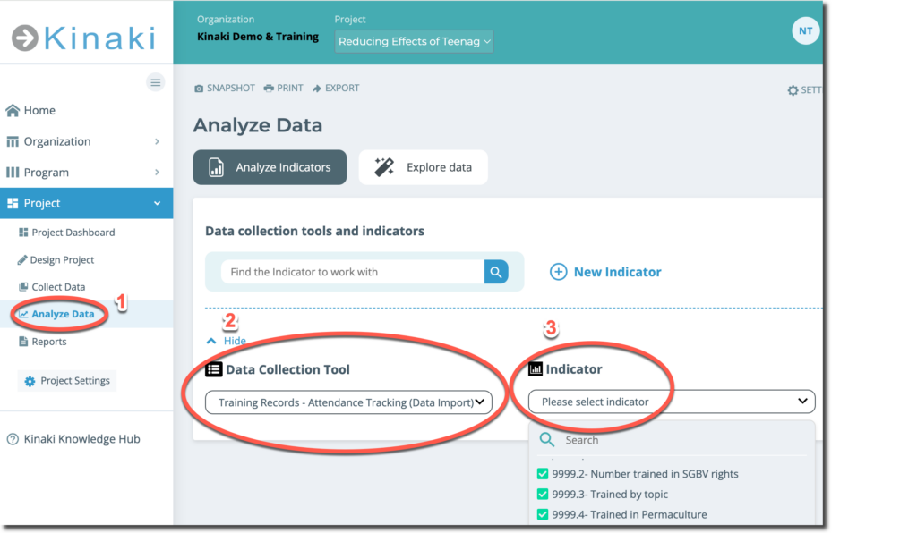
Task: Click the Knowledge Hub question mark icon
Action: (x=13, y=439)
